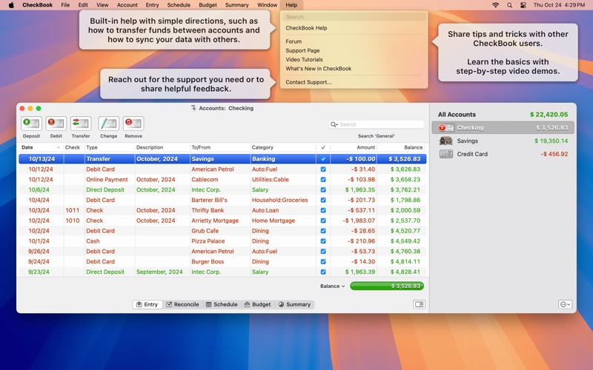The image size is (593, 370).
Task: Toggle cleared checkbox for Thrifty Bank check
Action: click(323, 210)
